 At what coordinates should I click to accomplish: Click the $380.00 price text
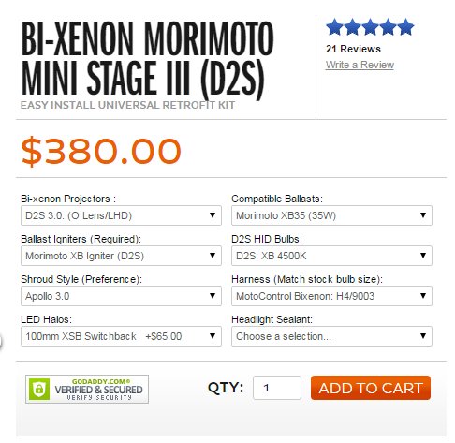101,151
